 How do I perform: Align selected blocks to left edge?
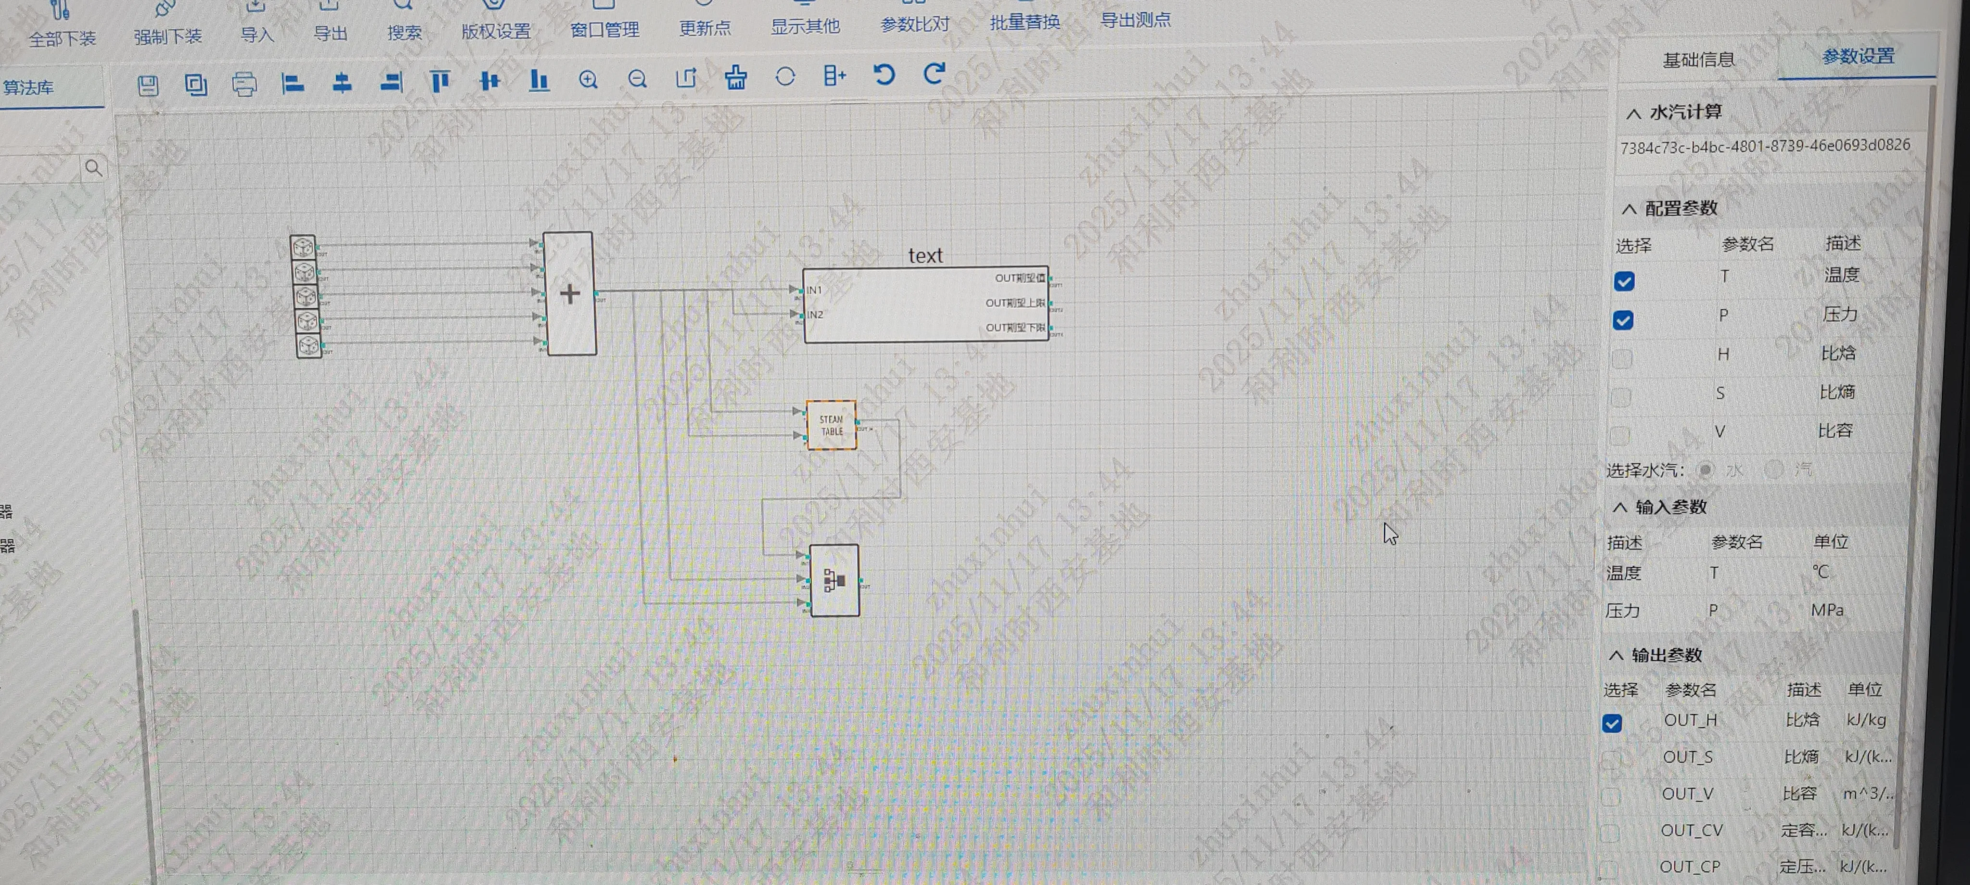point(293,83)
